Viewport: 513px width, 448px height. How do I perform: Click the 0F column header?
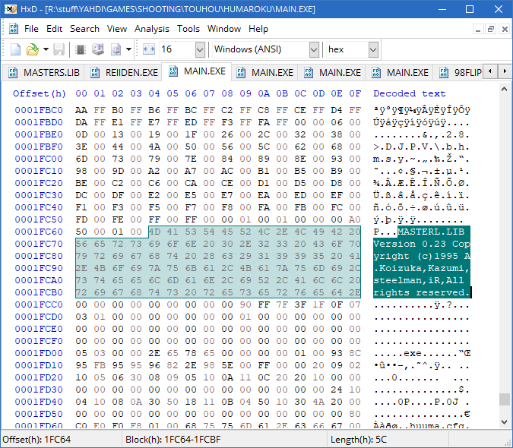click(355, 93)
